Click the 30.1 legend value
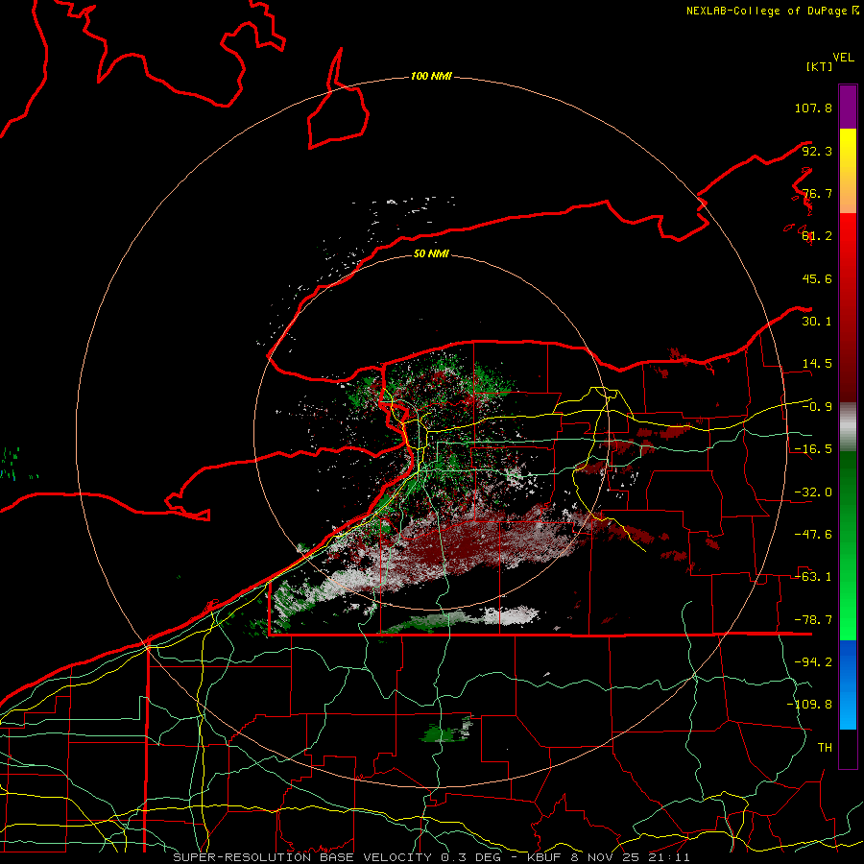Viewport: 864px width, 864px height. pyautogui.click(x=817, y=322)
